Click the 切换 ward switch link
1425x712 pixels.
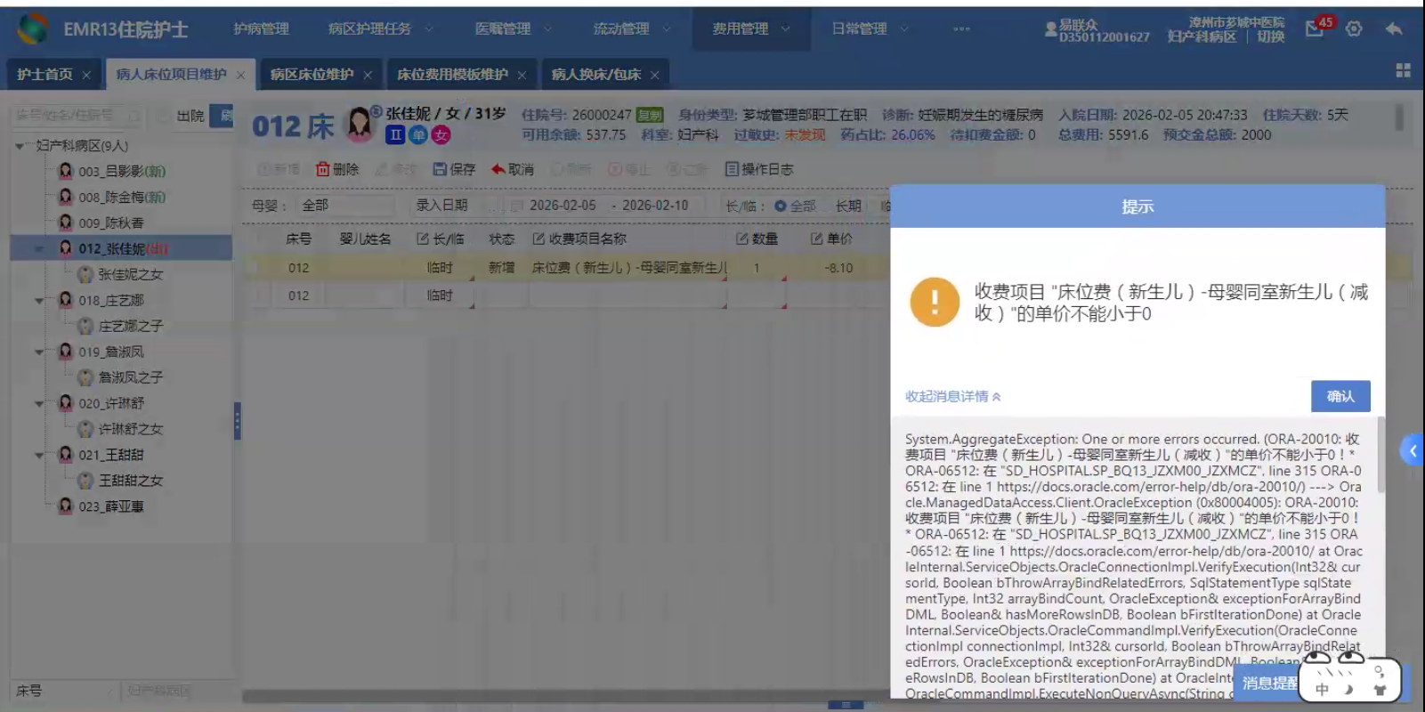[x=1270, y=36]
